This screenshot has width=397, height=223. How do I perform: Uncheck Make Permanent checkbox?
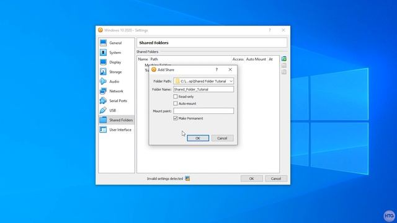tap(175, 118)
